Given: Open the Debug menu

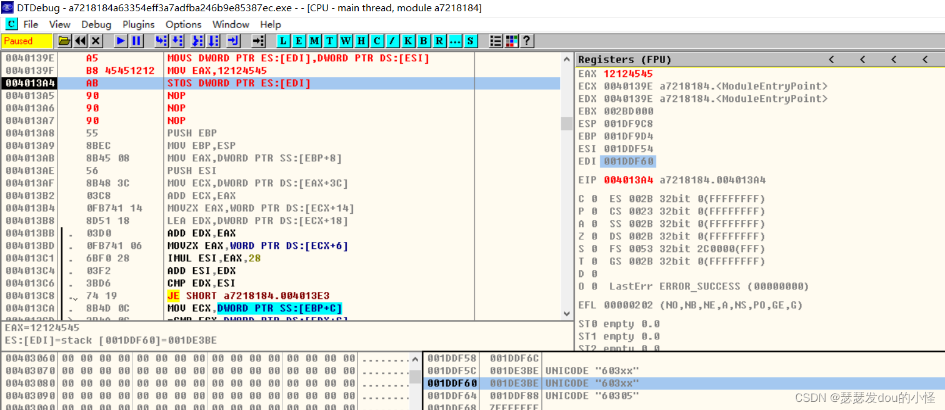Looking at the screenshot, I should (x=96, y=24).
